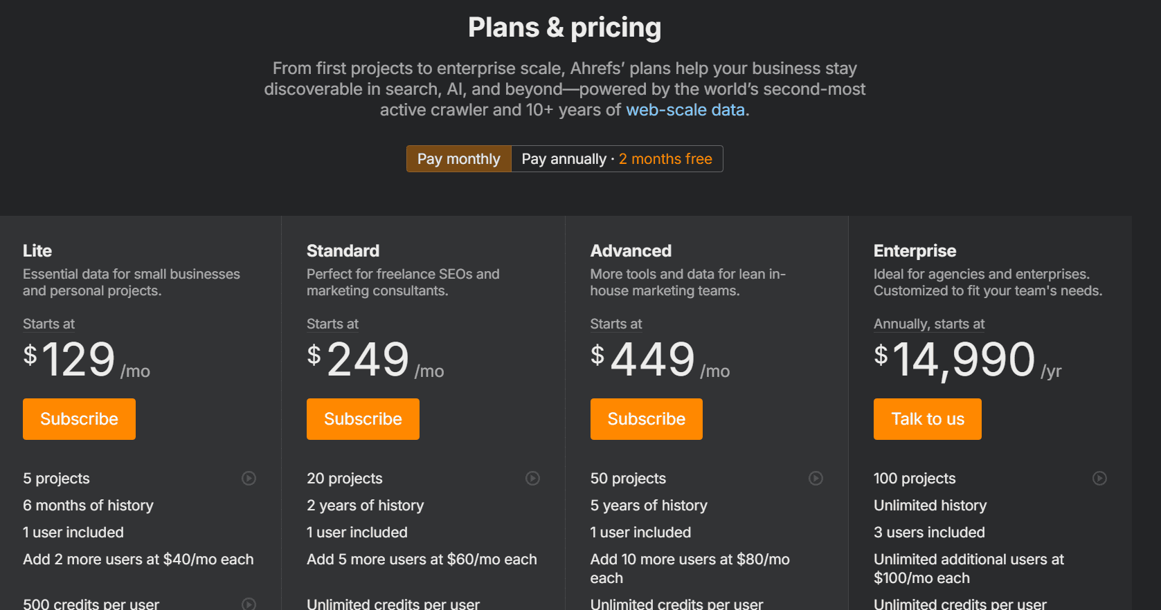Select Pay monthly billing option

458,158
